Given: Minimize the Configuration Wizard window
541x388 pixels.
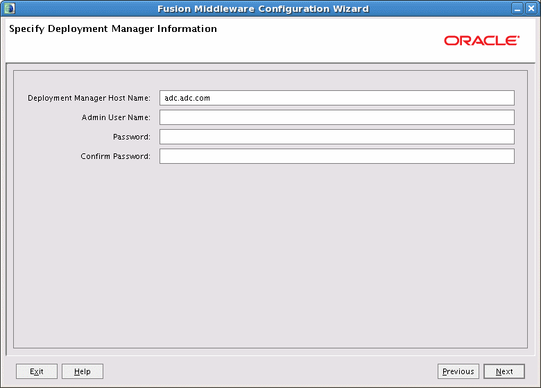Looking at the screenshot, I should pos(517,8).
